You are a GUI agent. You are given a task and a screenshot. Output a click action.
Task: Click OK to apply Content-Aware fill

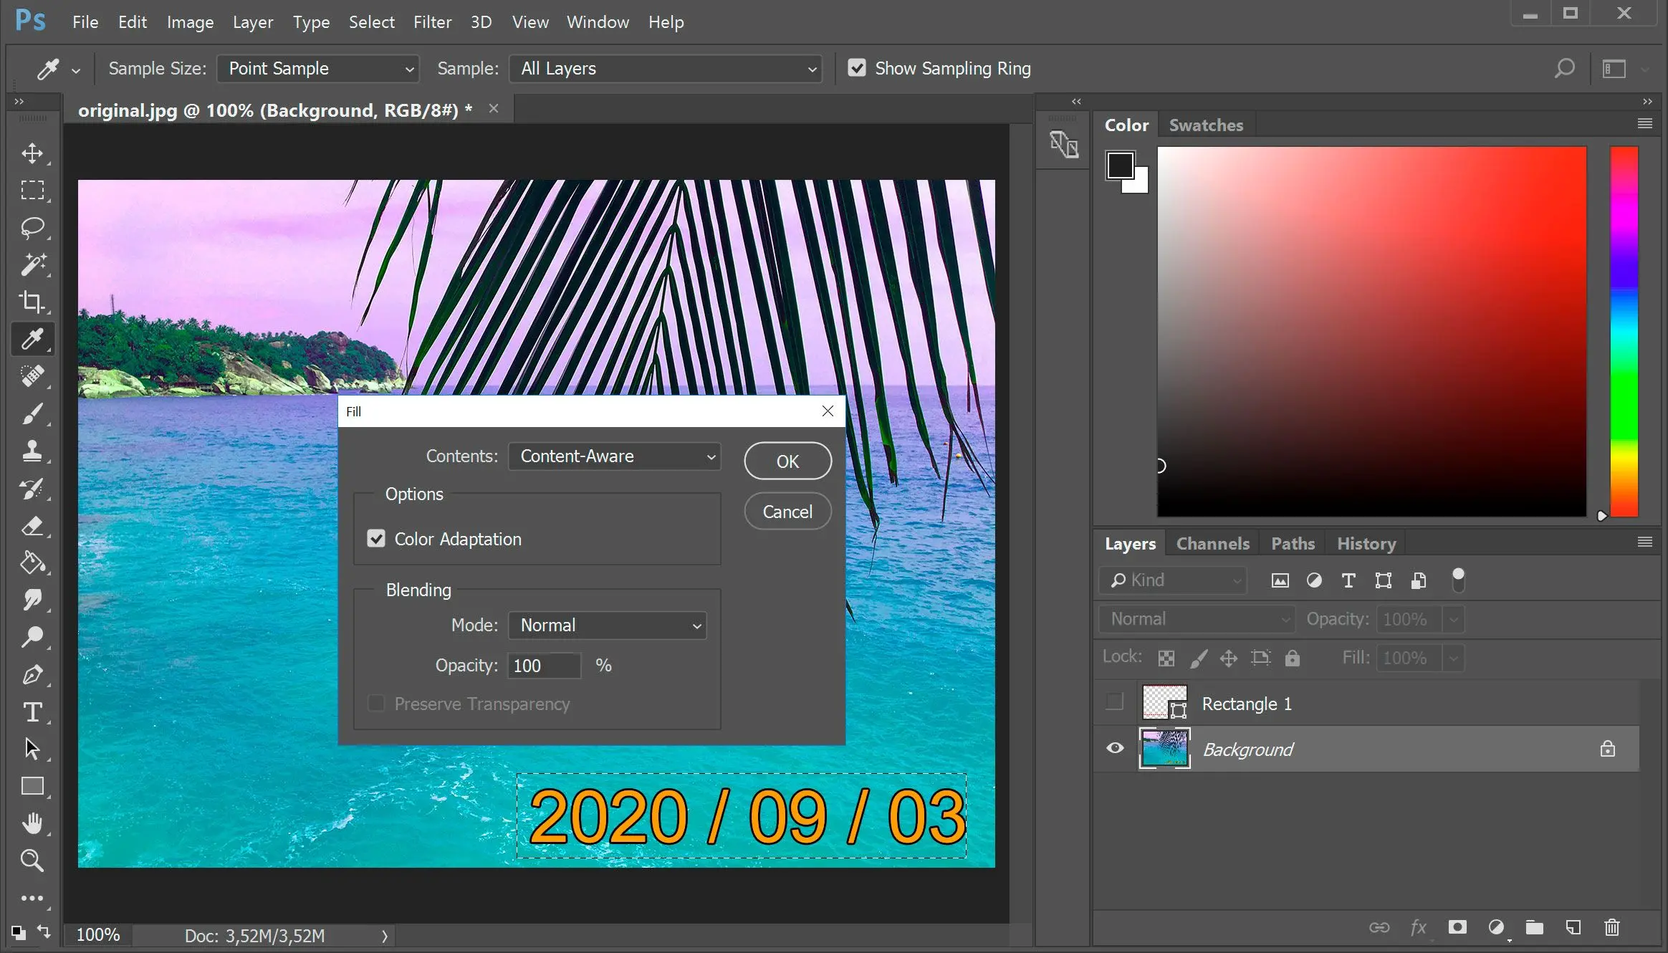788,461
